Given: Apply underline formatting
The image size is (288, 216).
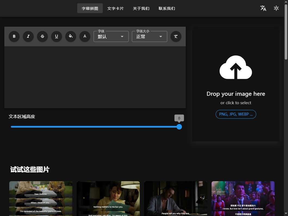Looking at the screenshot, I should 57,36.
